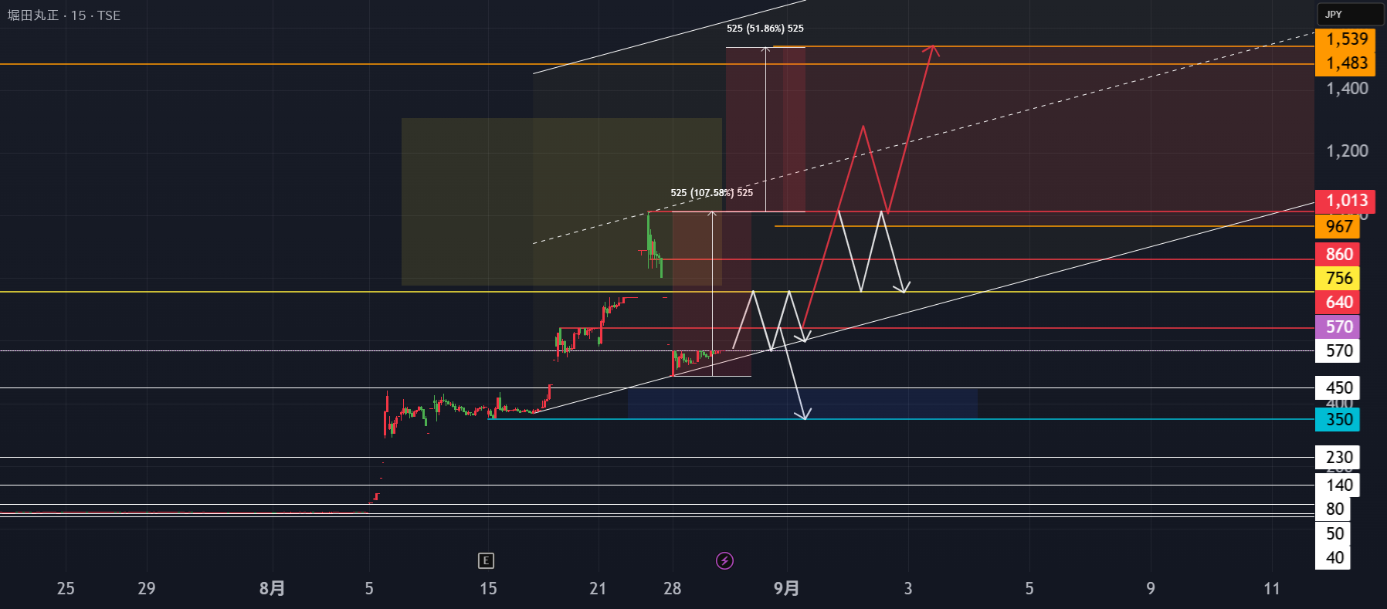Select the yellow 756 price label

click(1338, 279)
